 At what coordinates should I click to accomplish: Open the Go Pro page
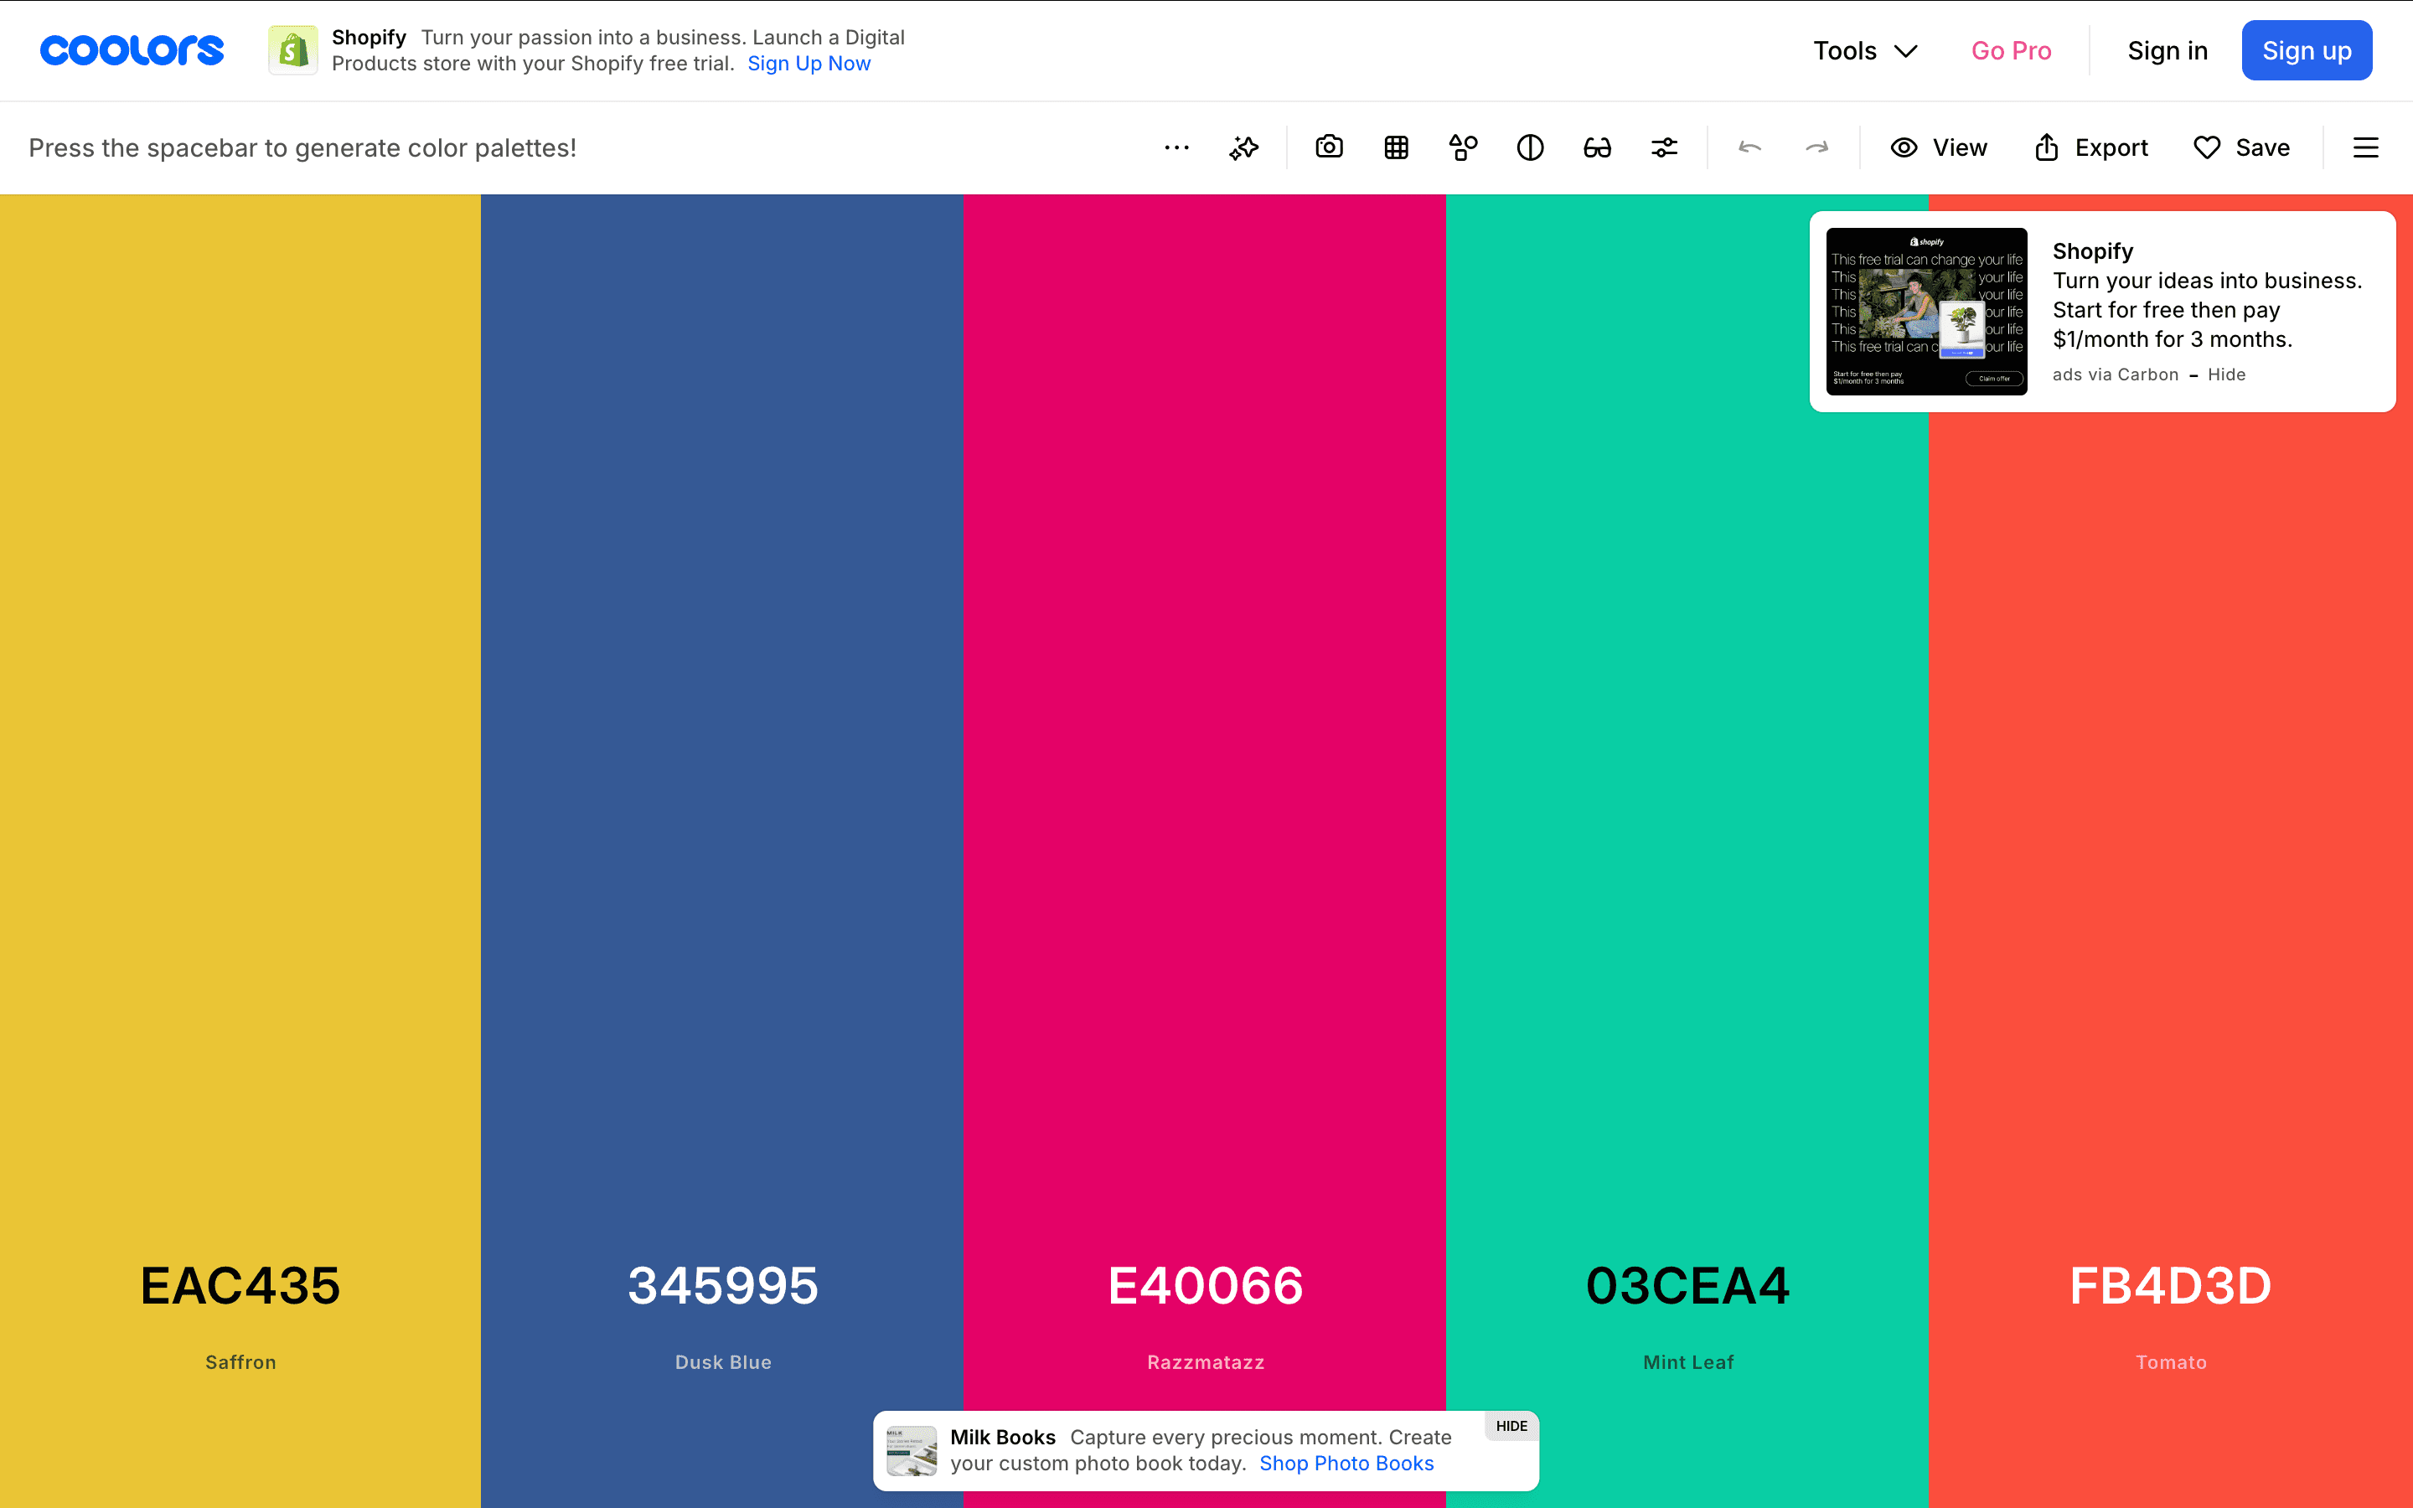click(x=2011, y=51)
